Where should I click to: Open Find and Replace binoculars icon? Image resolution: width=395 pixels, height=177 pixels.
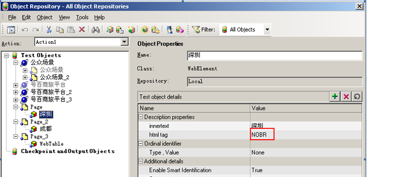point(96,29)
